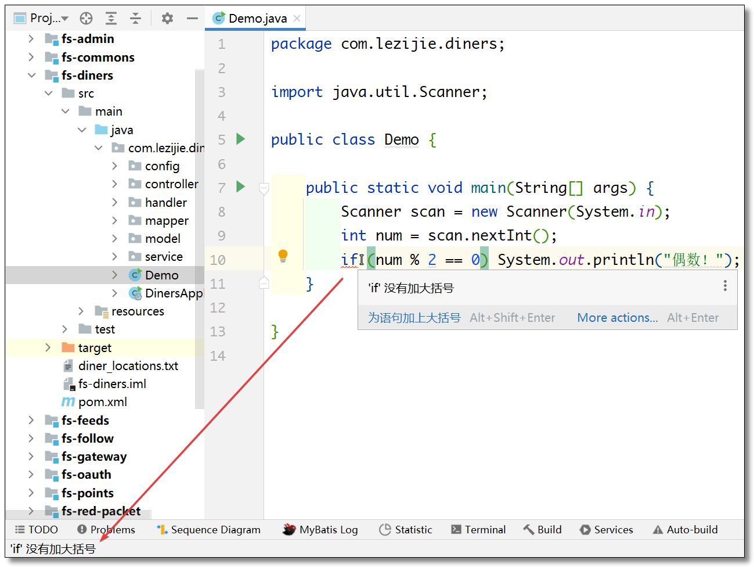Viewport: 754px width, 567px height.
Task: Click the 为语句加上大括号 quick fix link
Action: tap(414, 318)
